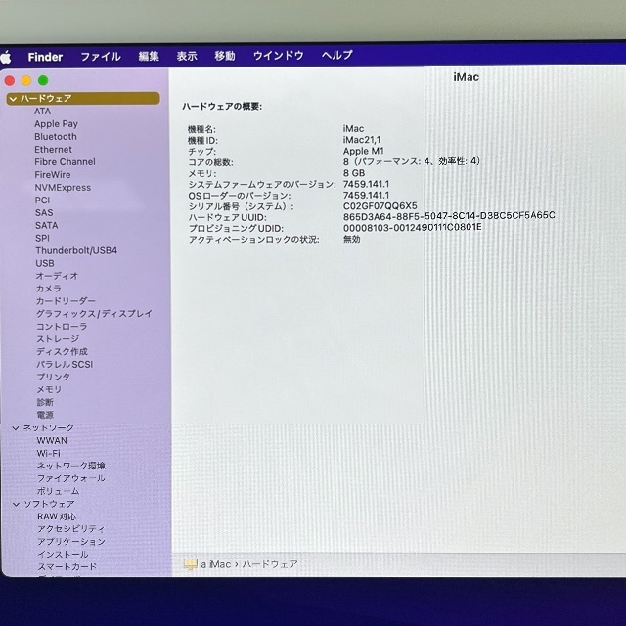Select ATA in the sidebar

42,112
